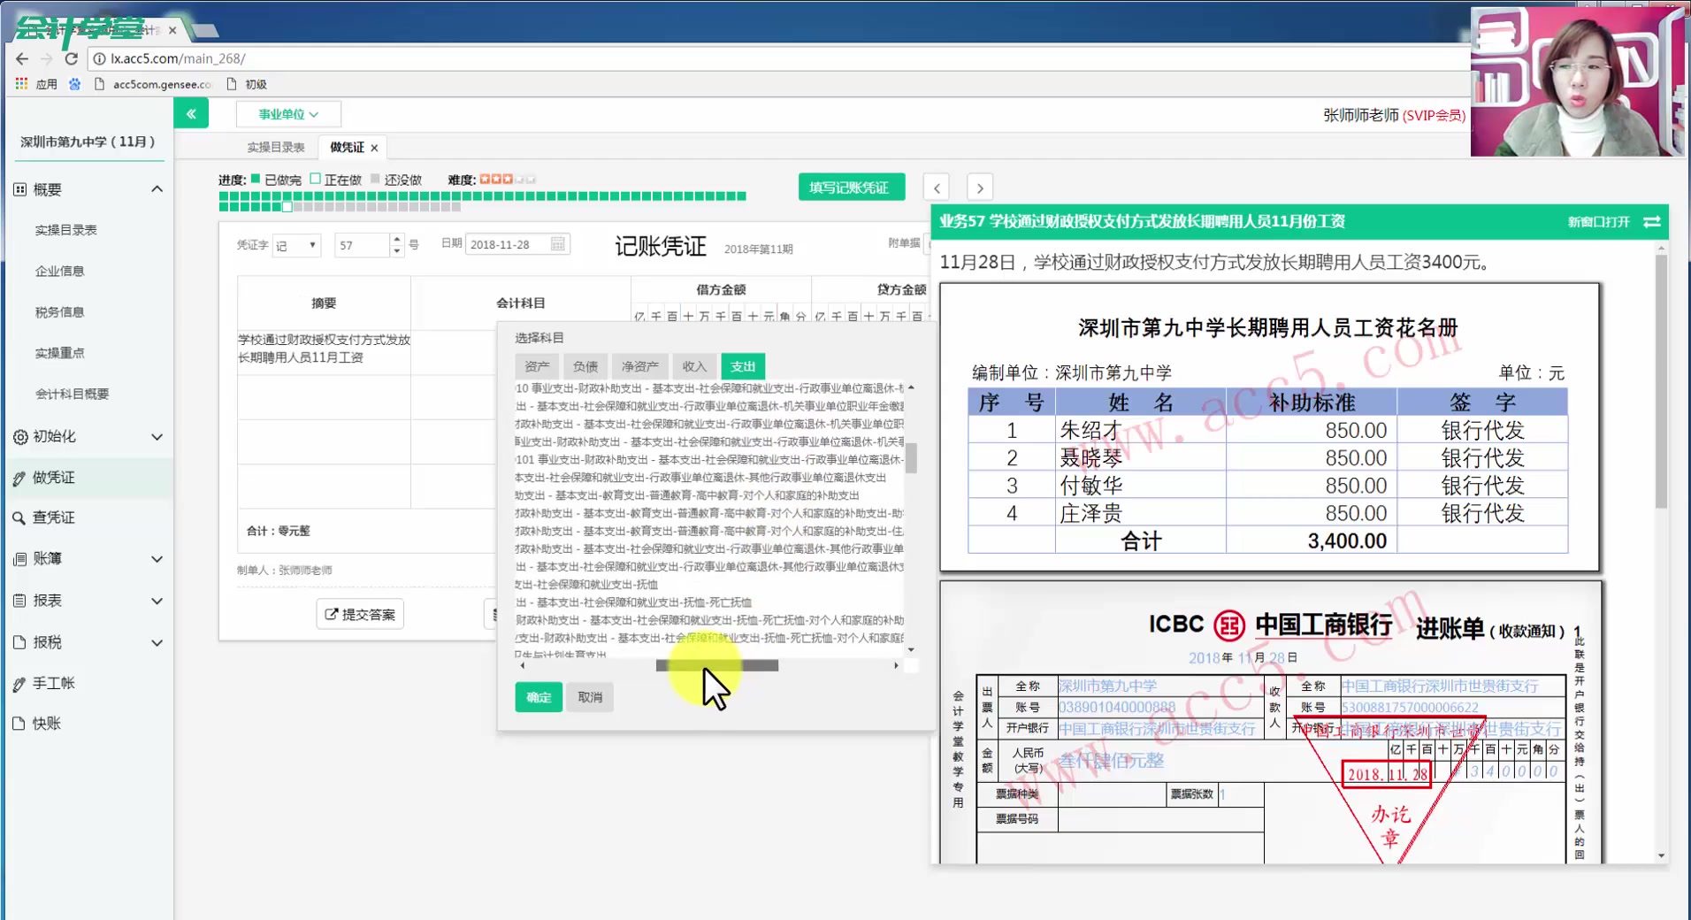
Task: Open the calendar icon beside the 日期 date field
Action: [x=557, y=243]
